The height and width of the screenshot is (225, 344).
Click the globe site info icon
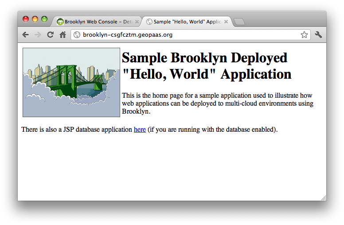coord(77,35)
